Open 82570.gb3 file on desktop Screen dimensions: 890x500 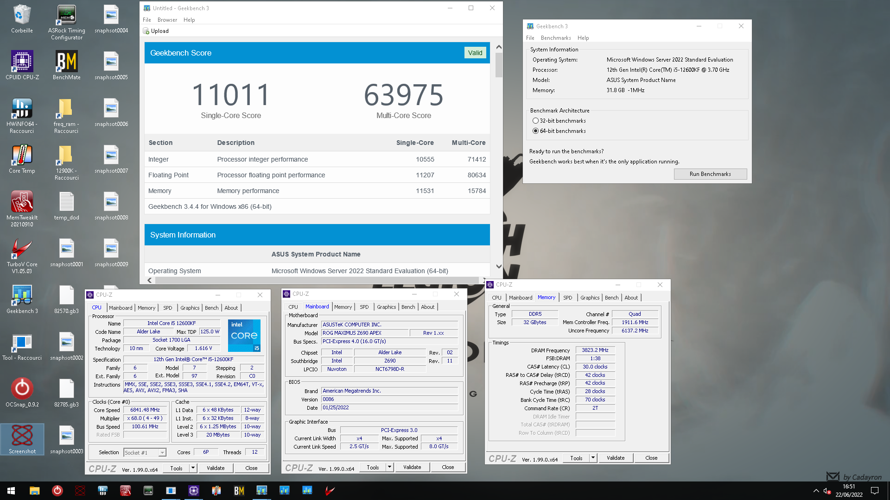point(66,300)
